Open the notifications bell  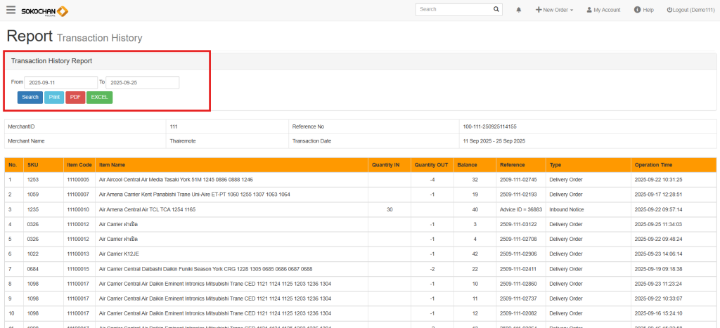pos(519,10)
